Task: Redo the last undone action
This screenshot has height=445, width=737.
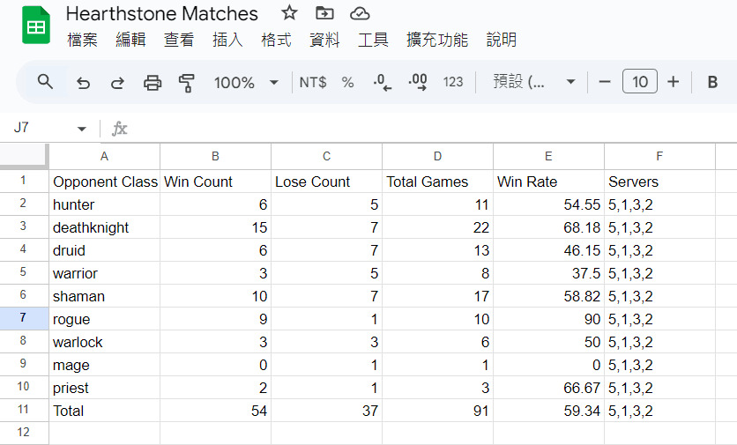Action: coord(117,83)
